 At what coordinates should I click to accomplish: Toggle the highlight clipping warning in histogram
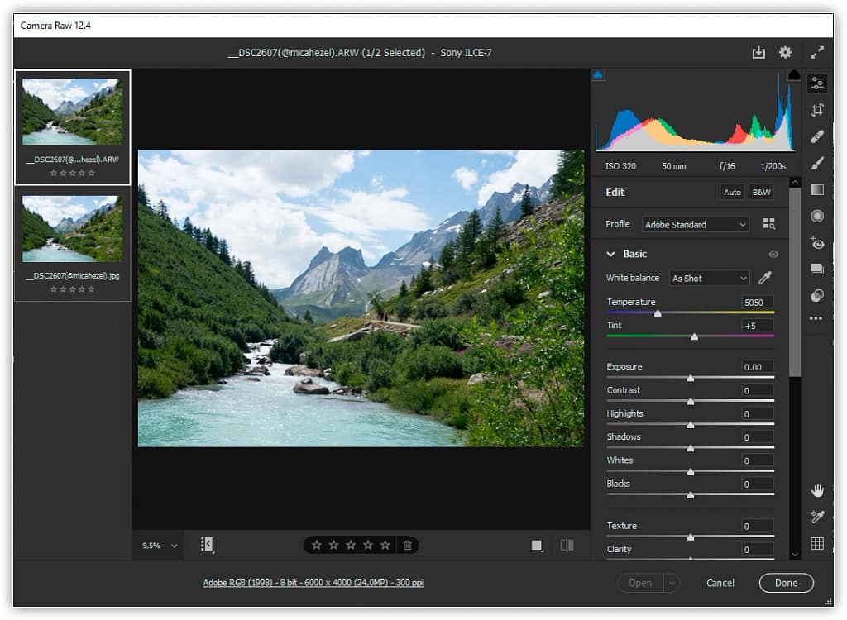point(793,74)
